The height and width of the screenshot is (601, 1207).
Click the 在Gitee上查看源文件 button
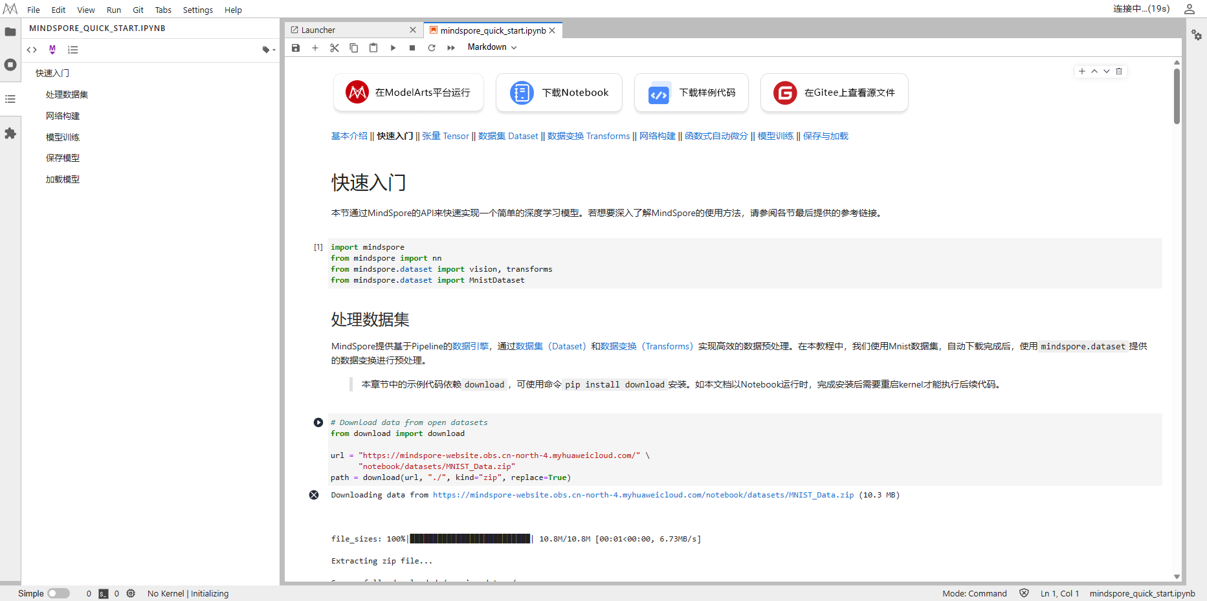click(x=834, y=93)
